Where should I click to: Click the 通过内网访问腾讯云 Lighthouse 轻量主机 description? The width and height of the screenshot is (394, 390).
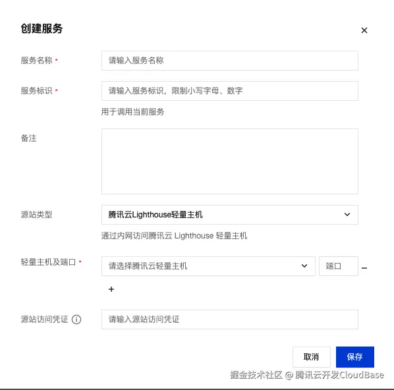pyautogui.click(x=174, y=236)
